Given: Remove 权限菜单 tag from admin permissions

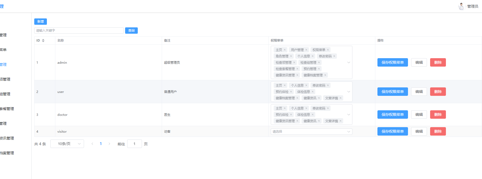Looking at the screenshot, I should click(328, 50).
